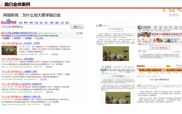
Task: Open the 更多 link in Baidu navigation
Action: coord(68,23)
